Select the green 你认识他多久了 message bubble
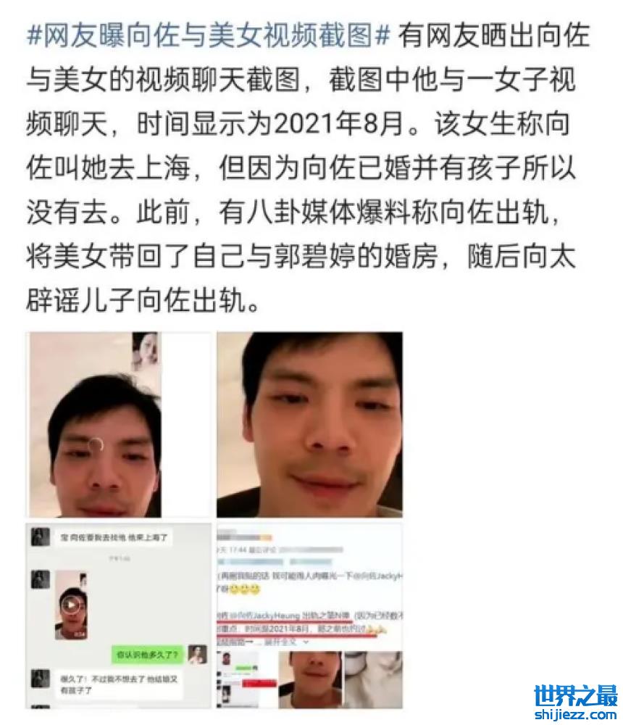Screen dimensions: 623x725 point(147,654)
